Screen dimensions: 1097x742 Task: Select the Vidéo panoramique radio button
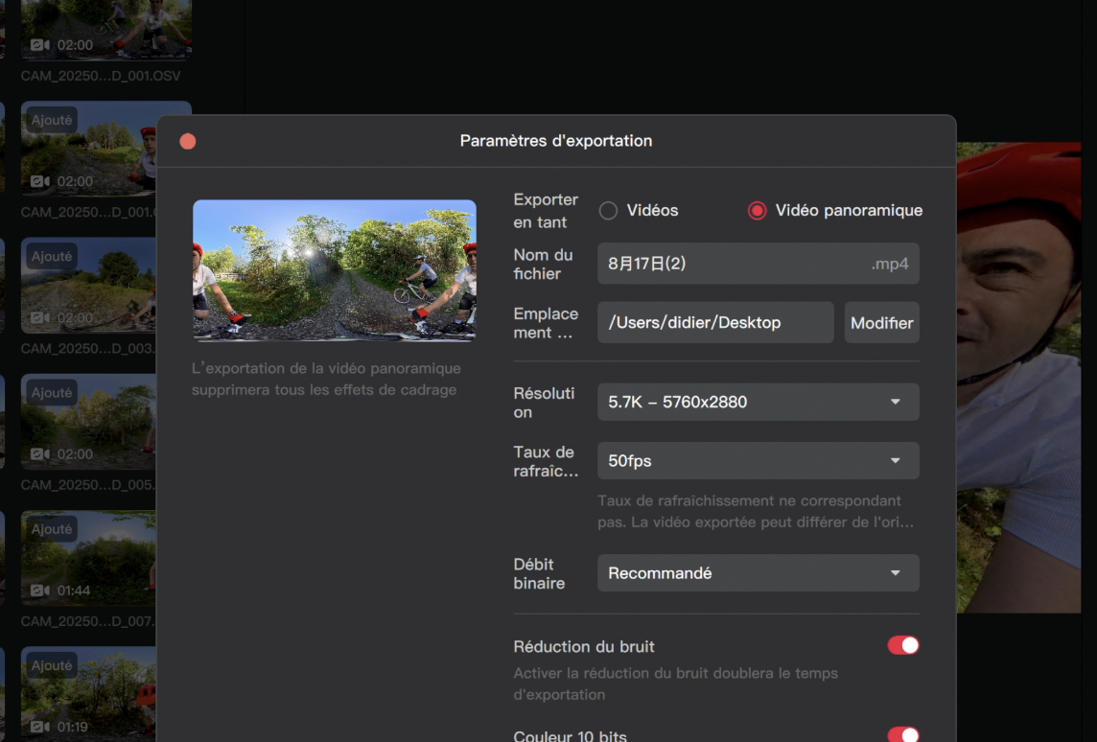pos(758,211)
